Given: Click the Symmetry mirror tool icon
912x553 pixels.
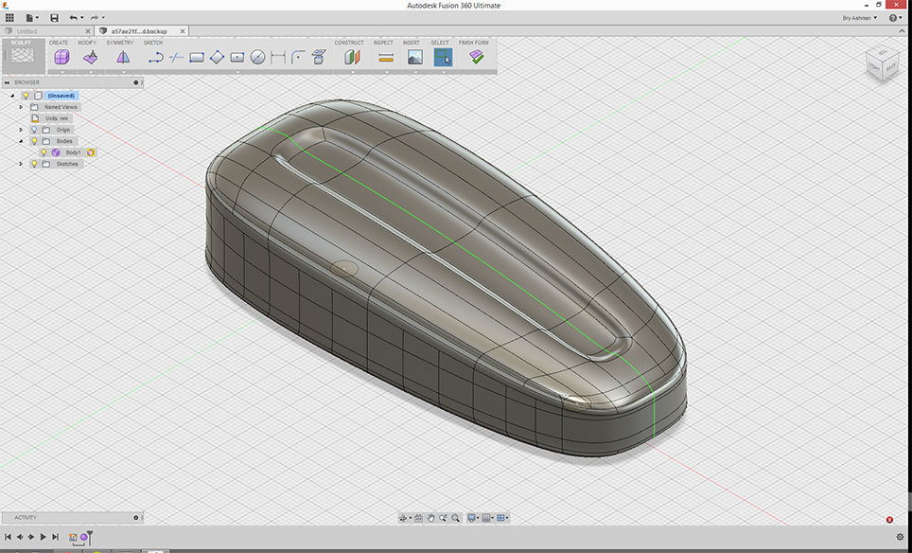Looking at the screenshot, I should pyautogui.click(x=123, y=57).
